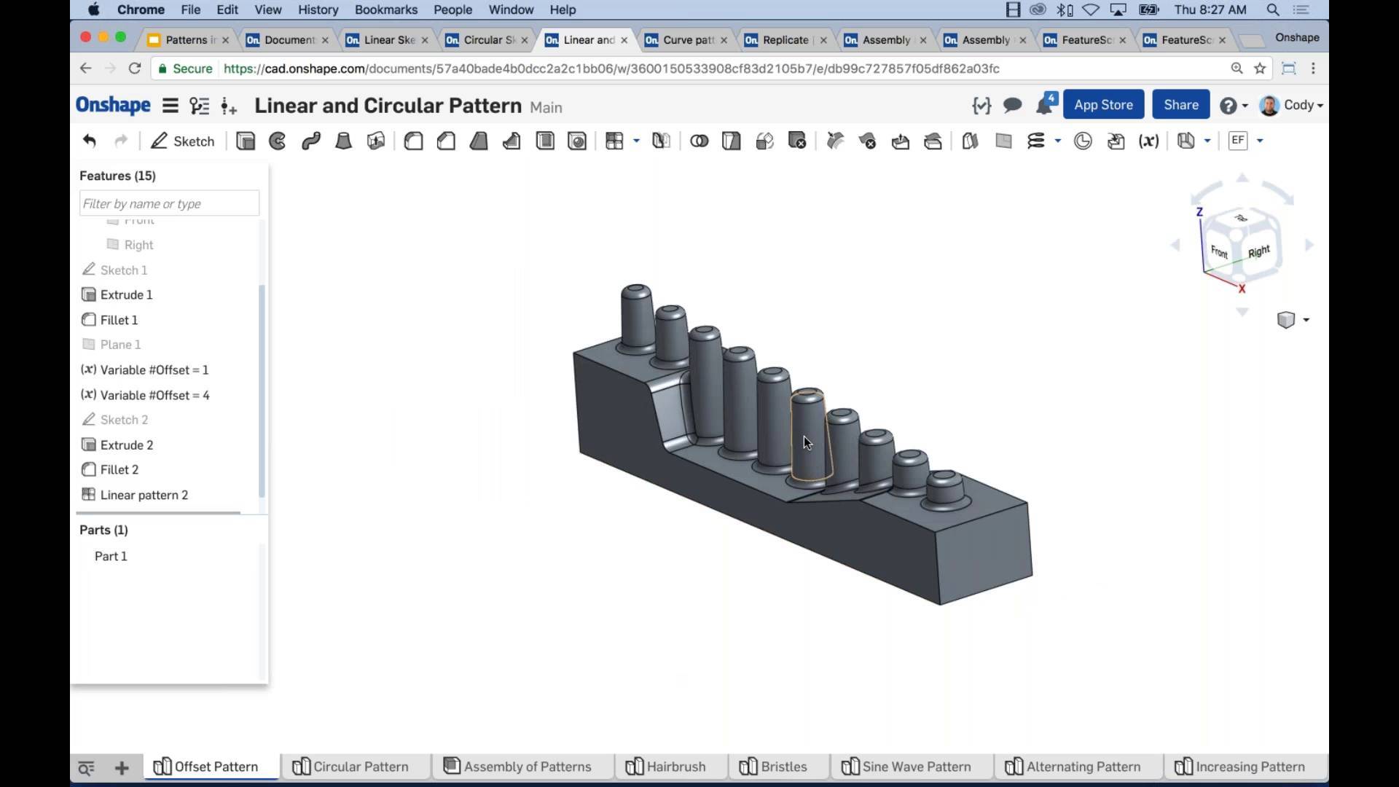Click the Share button
This screenshot has height=787, width=1399.
(x=1180, y=104)
